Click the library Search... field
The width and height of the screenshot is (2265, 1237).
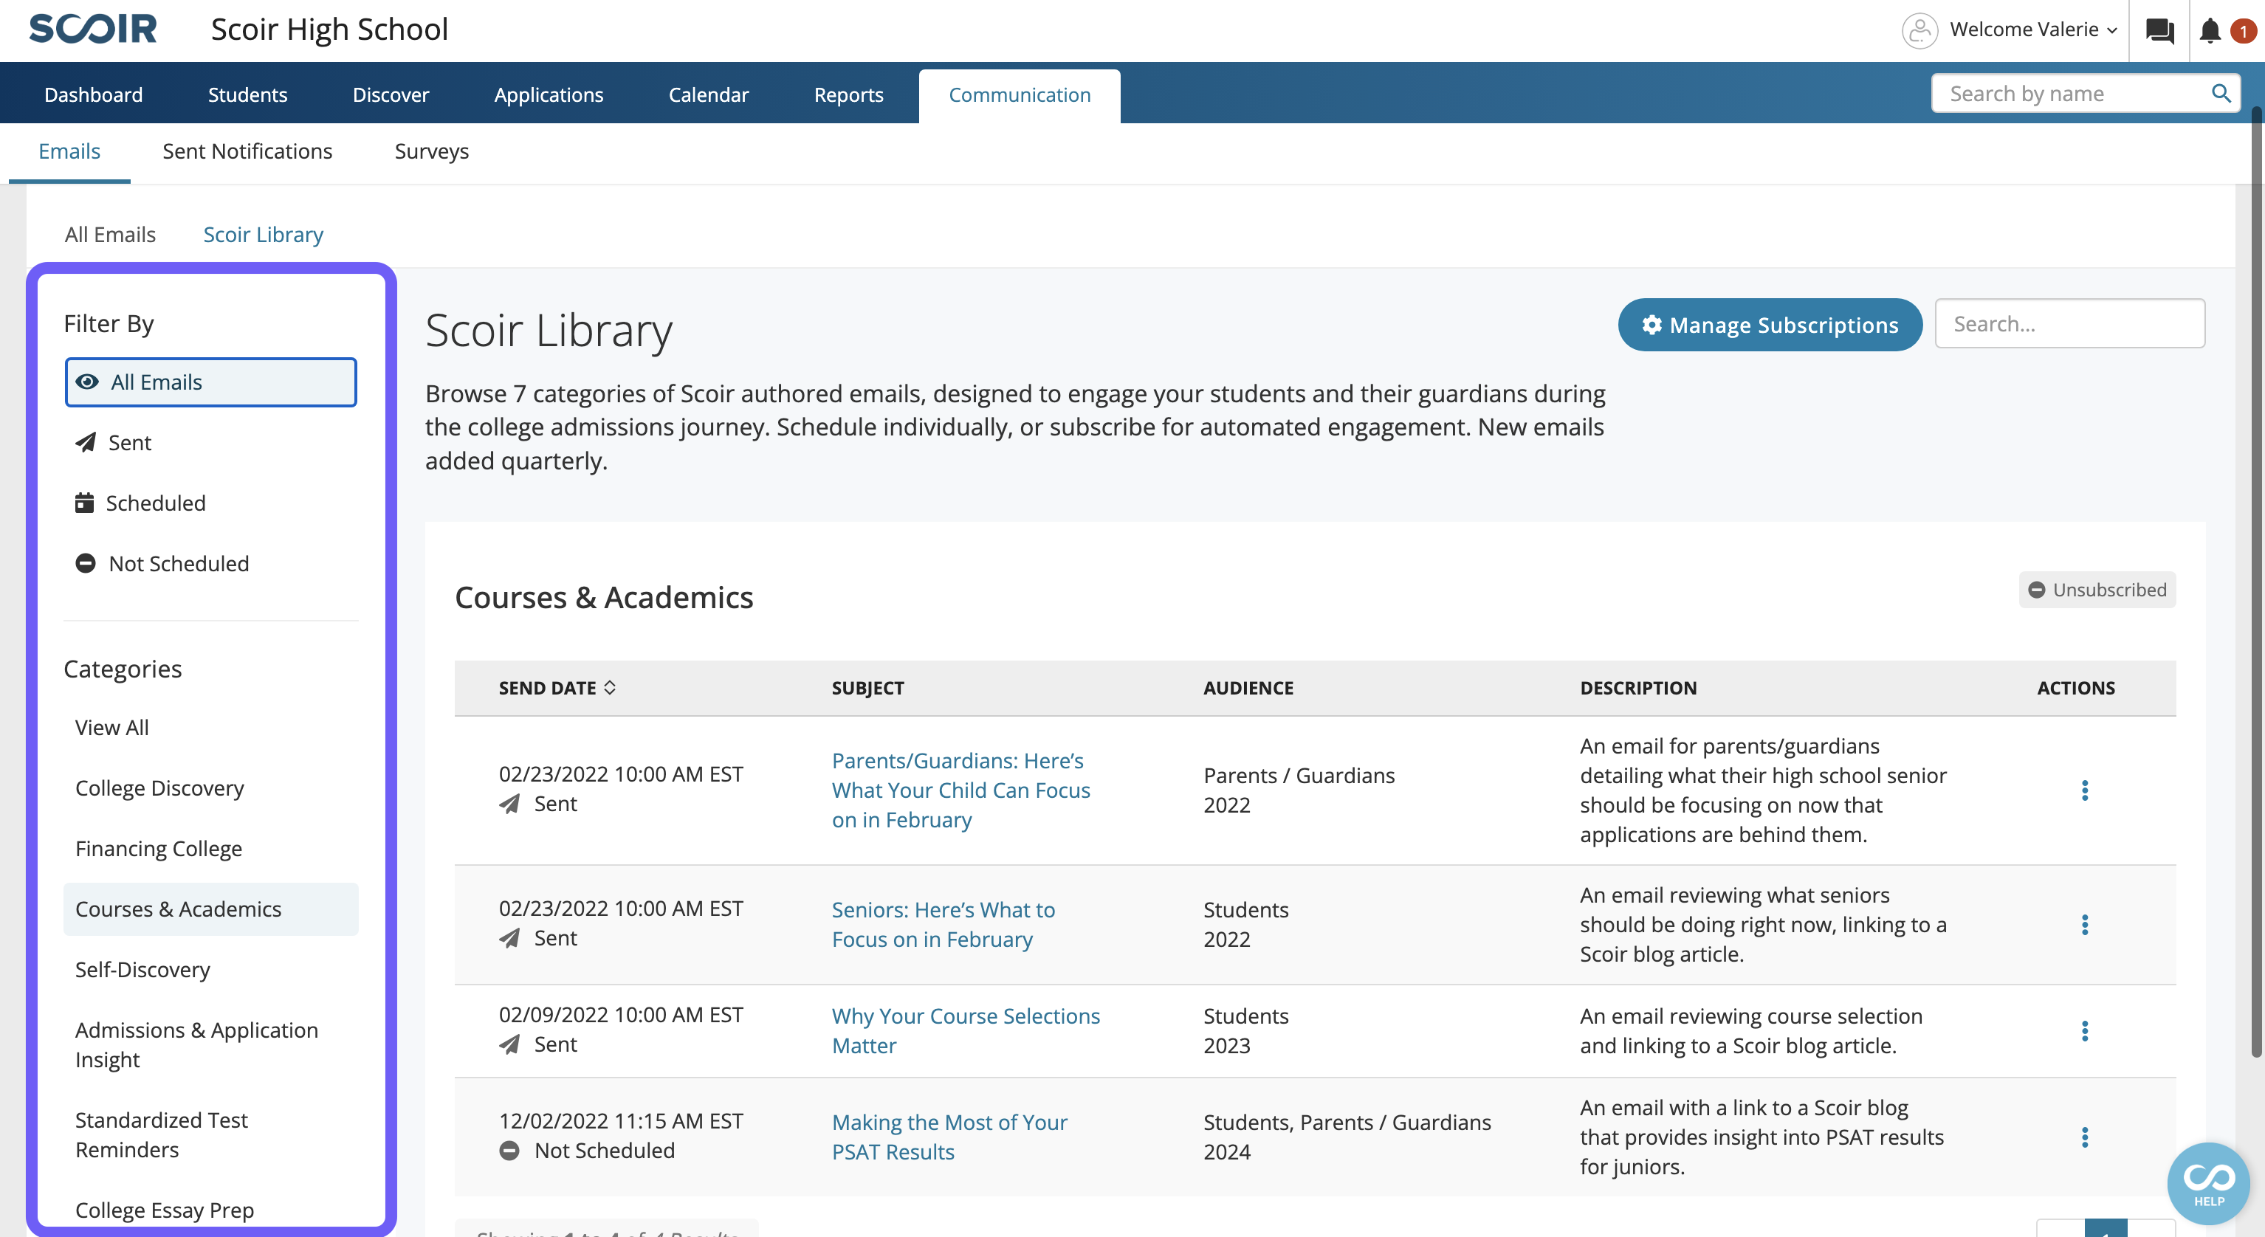(x=2070, y=325)
